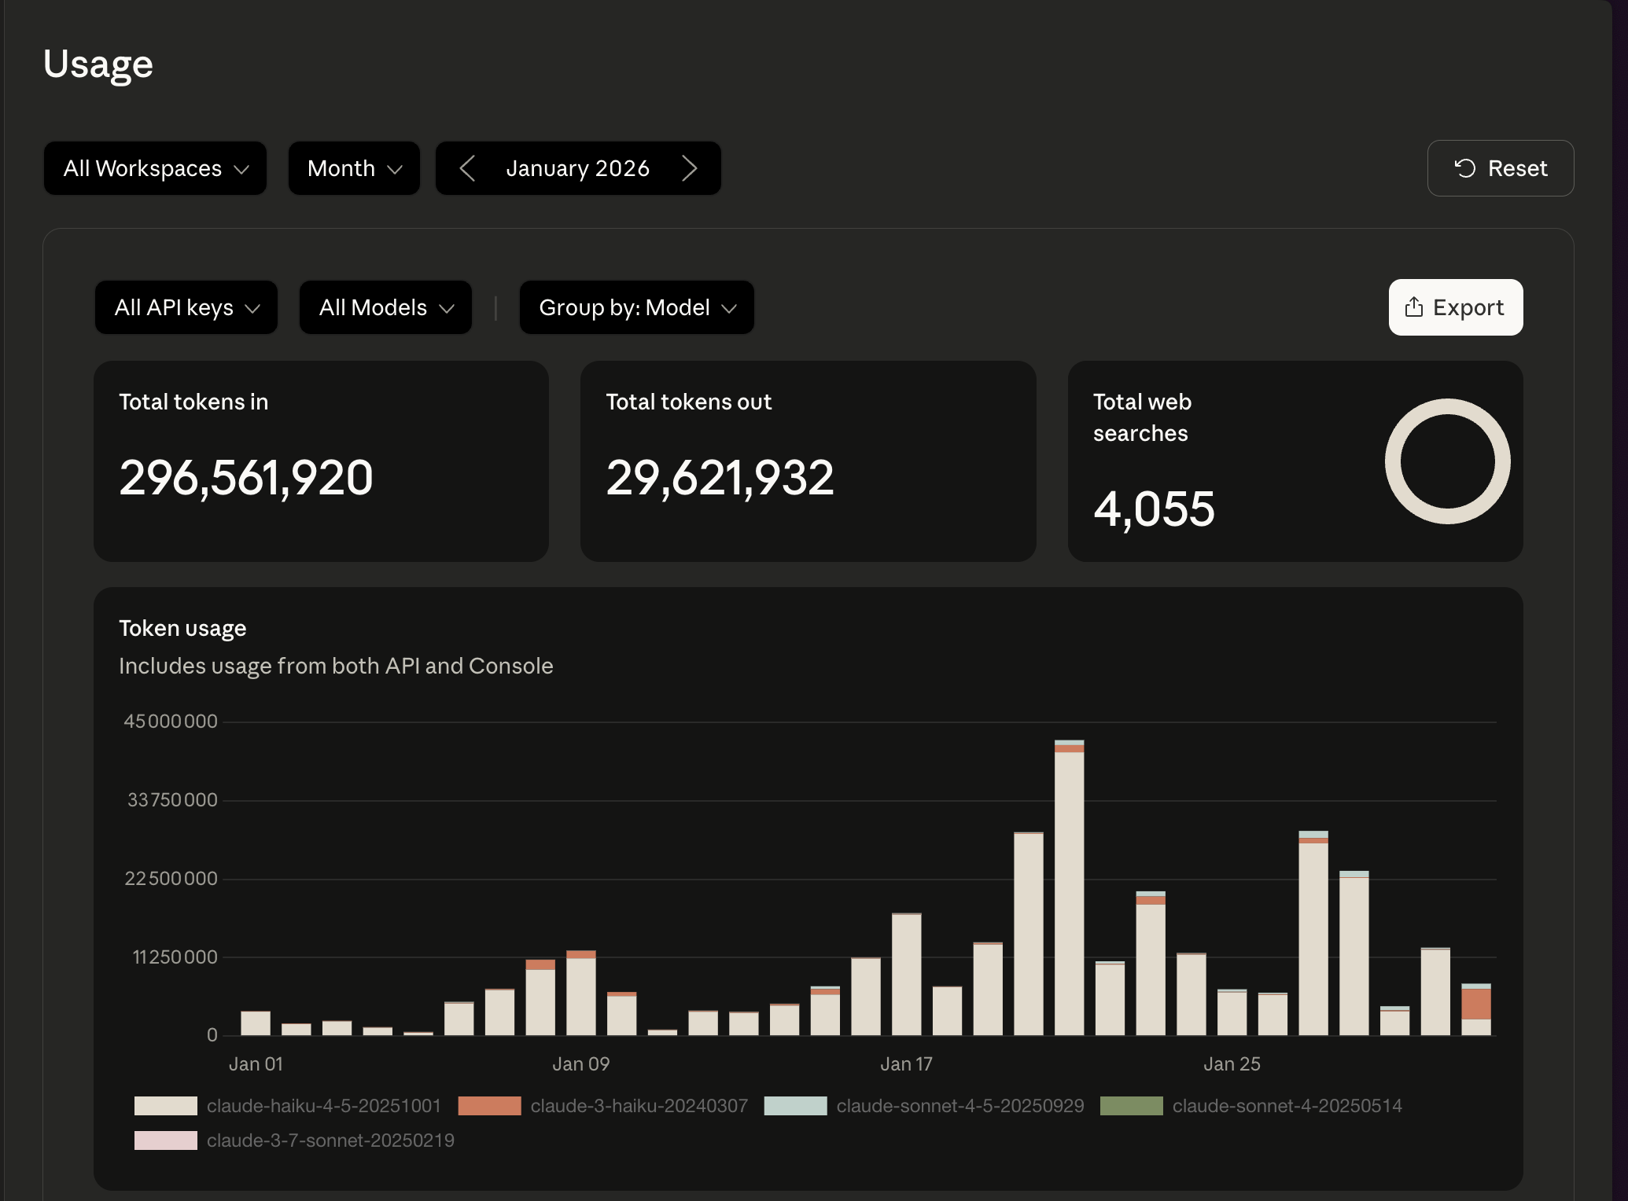The image size is (1628, 1201).
Task: Go to the previous month with left arrow
Action: coord(467,168)
